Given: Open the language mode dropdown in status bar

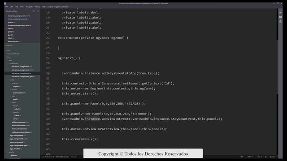Looking at the screenshot, I should (260, 157).
